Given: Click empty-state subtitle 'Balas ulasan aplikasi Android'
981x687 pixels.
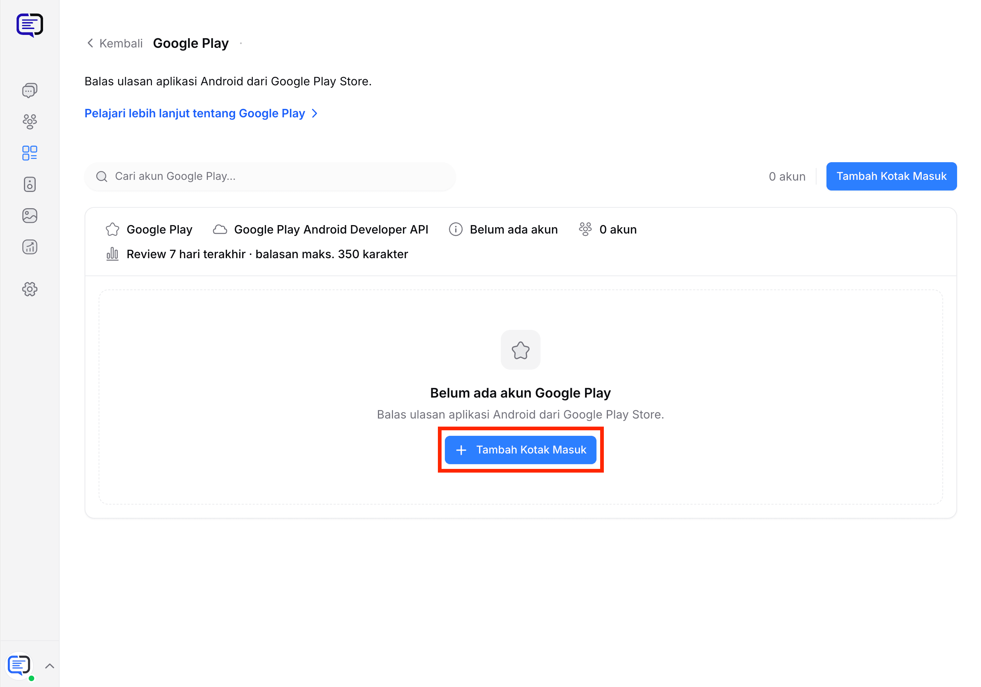Looking at the screenshot, I should tap(520, 414).
